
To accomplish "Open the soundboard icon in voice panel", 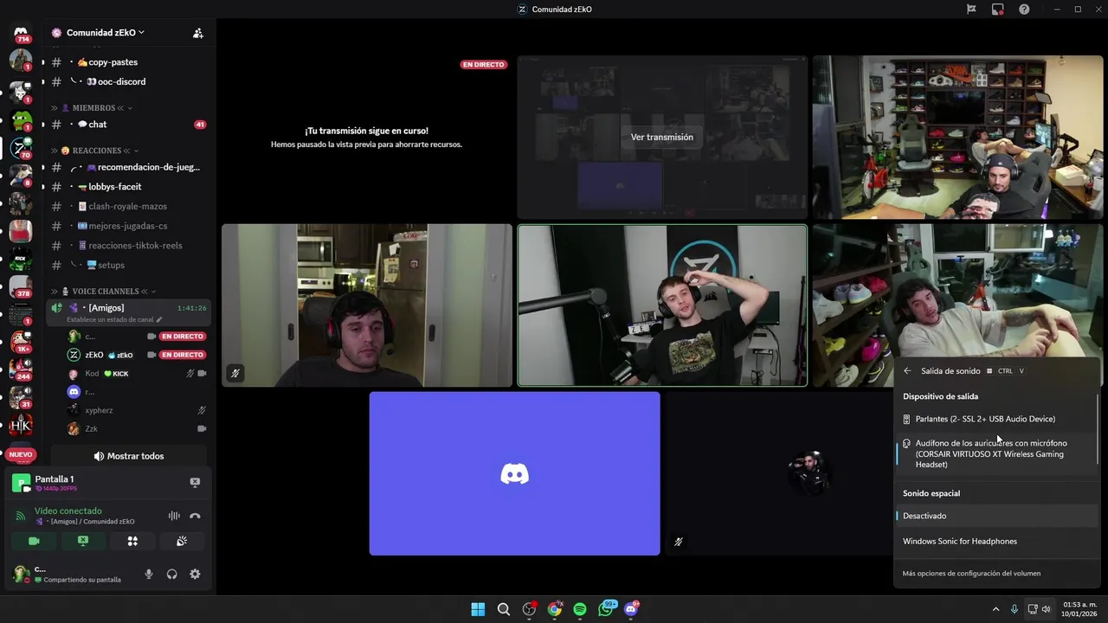I will (x=182, y=541).
